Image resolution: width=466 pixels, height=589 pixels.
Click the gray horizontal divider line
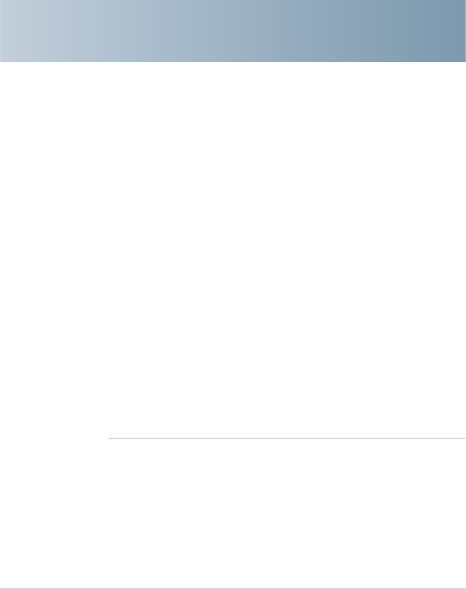point(287,438)
